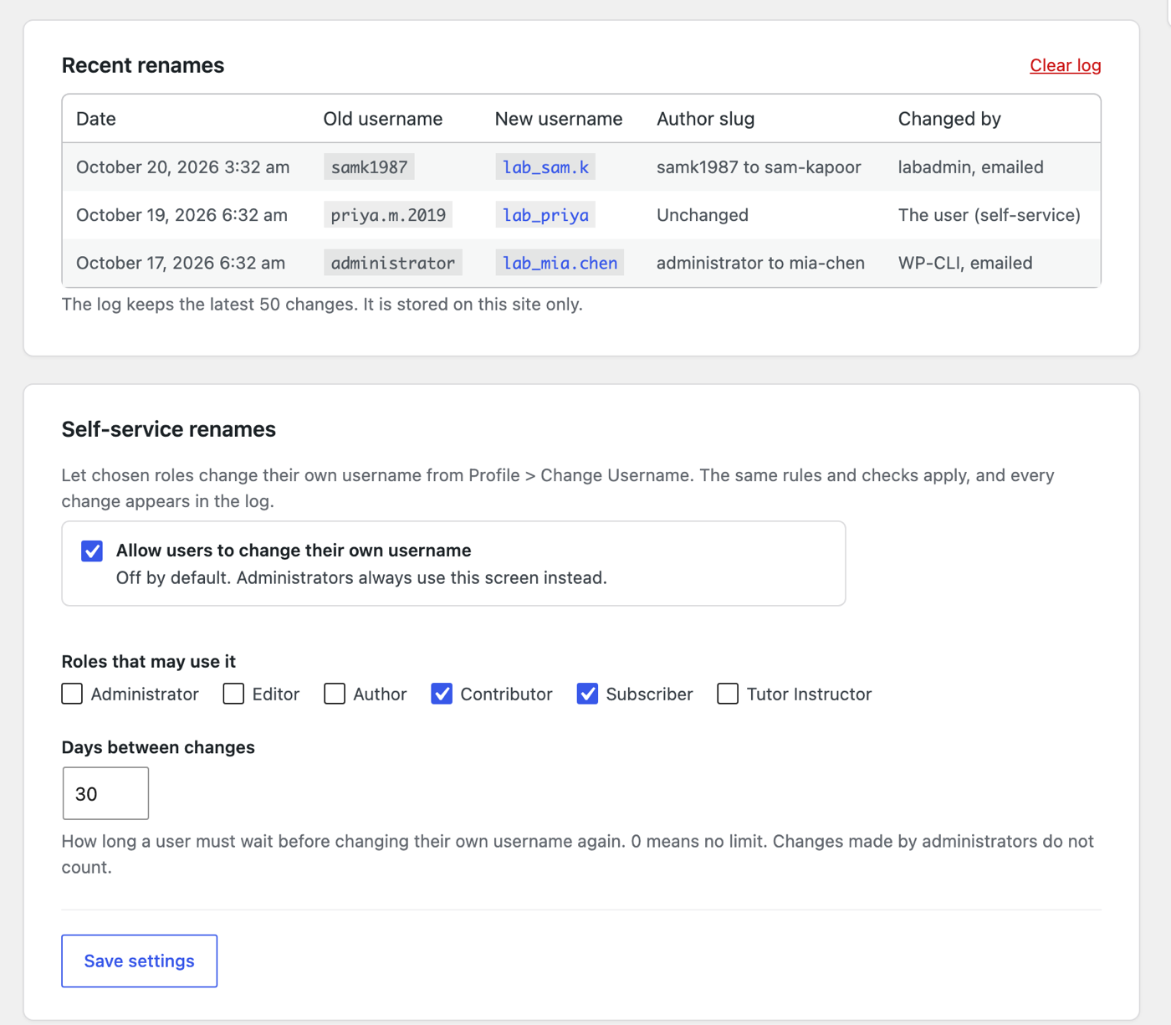The height and width of the screenshot is (1025, 1171).
Task: Check the Editor role checkbox
Action: [x=233, y=694]
